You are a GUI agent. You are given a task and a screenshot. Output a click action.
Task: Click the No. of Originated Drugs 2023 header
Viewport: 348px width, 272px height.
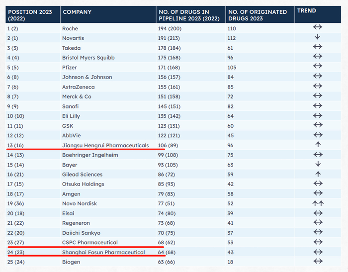[257, 14]
